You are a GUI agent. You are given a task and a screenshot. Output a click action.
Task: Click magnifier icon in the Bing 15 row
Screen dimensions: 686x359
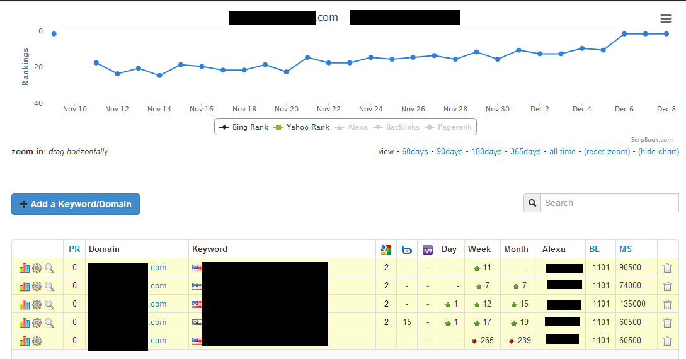(49, 322)
